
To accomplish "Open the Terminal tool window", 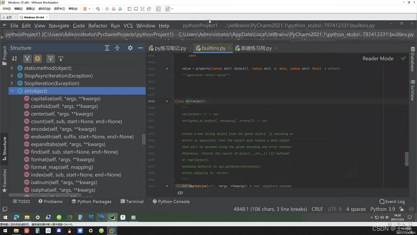I will tap(132, 201).
